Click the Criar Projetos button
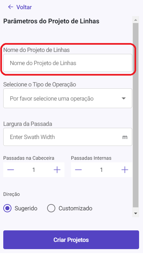143x256 pixels. point(71,240)
